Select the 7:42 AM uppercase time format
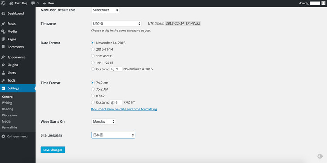The image size is (327, 163). (x=93, y=89)
